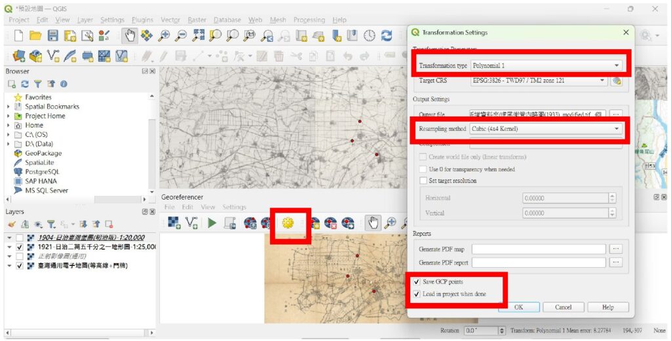Click Enable Properties Widget info icon in Browser
The width and height of the screenshot is (671, 341).
[x=64, y=84]
